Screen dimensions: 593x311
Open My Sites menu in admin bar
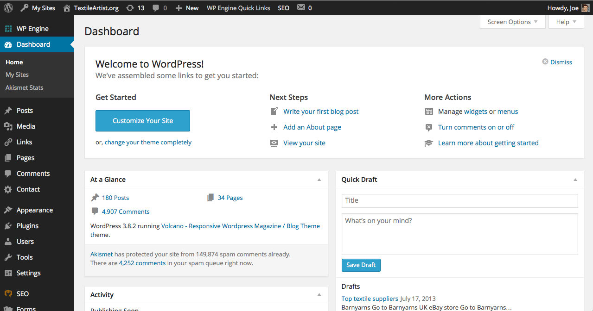tap(38, 8)
